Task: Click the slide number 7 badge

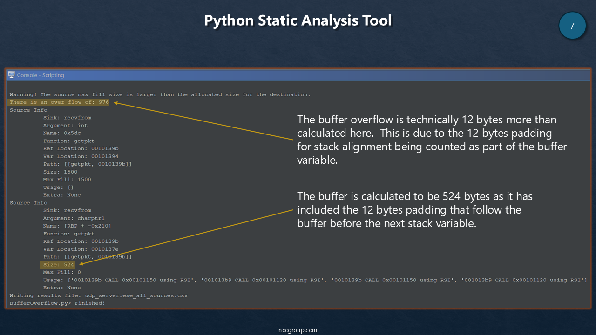Action: [572, 26]
